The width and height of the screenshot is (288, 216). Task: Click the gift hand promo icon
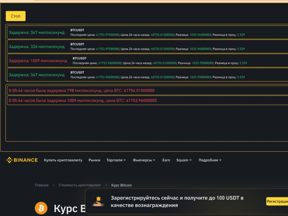(x=98, y=201)
